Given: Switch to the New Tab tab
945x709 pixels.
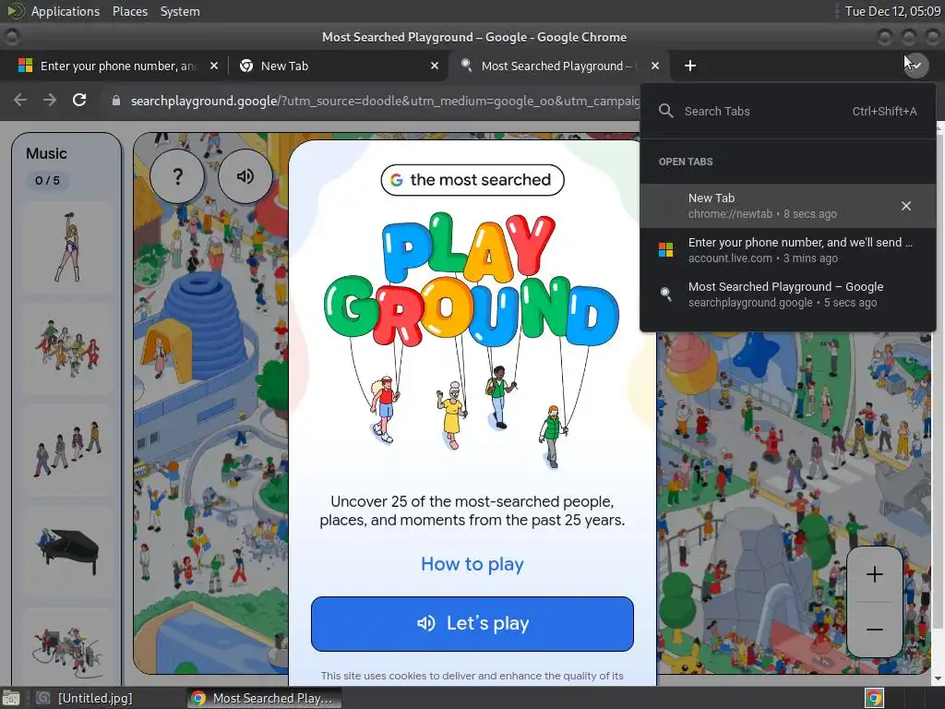Looking at the screenshot, I should pyautogui.click(x=338, y=66).
